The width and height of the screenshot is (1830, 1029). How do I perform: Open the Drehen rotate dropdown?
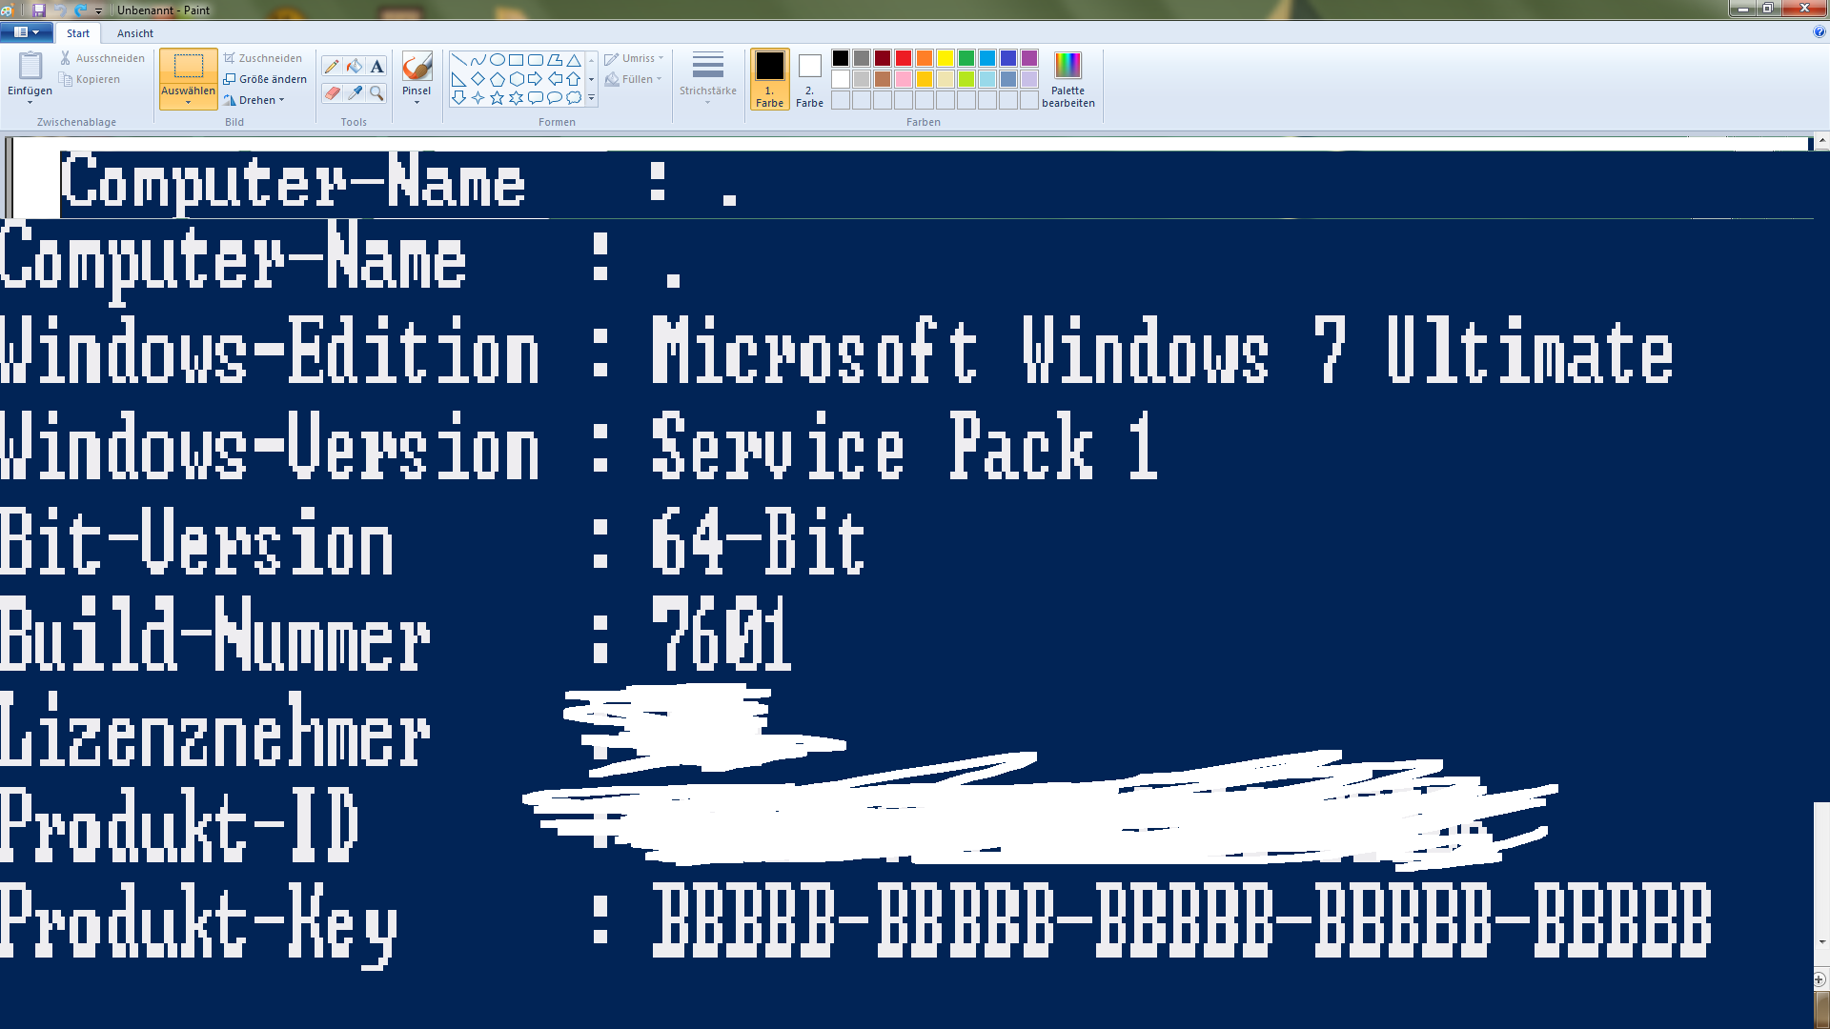point(254,100)
